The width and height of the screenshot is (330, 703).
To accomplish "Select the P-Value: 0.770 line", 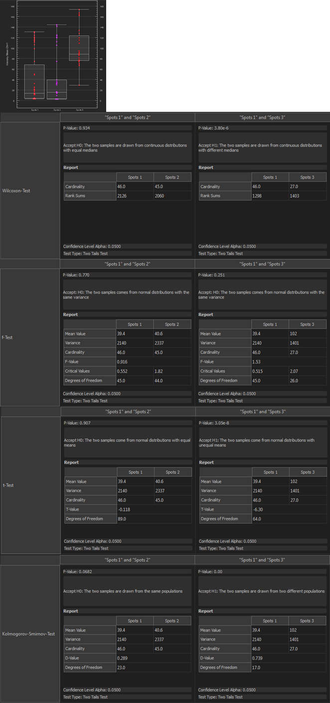I will point(127,275).
